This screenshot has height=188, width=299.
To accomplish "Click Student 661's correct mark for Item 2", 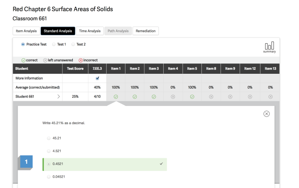I will 134,97.
